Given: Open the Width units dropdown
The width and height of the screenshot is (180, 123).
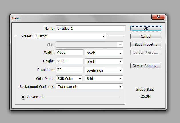Looking at the screenshot, I should [104, 53].
